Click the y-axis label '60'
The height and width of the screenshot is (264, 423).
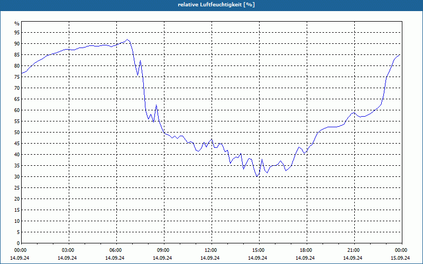17,110
